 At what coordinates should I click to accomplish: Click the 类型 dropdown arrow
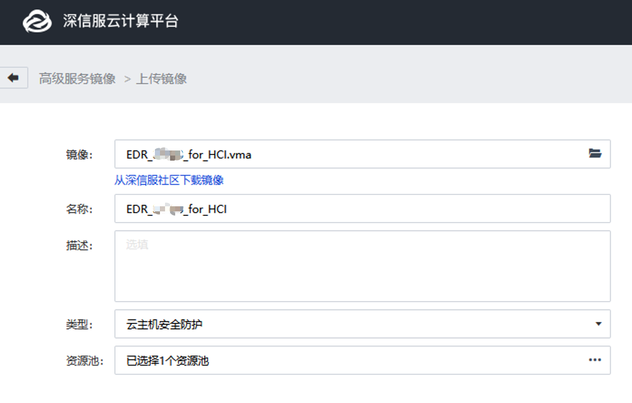[598, 324]
